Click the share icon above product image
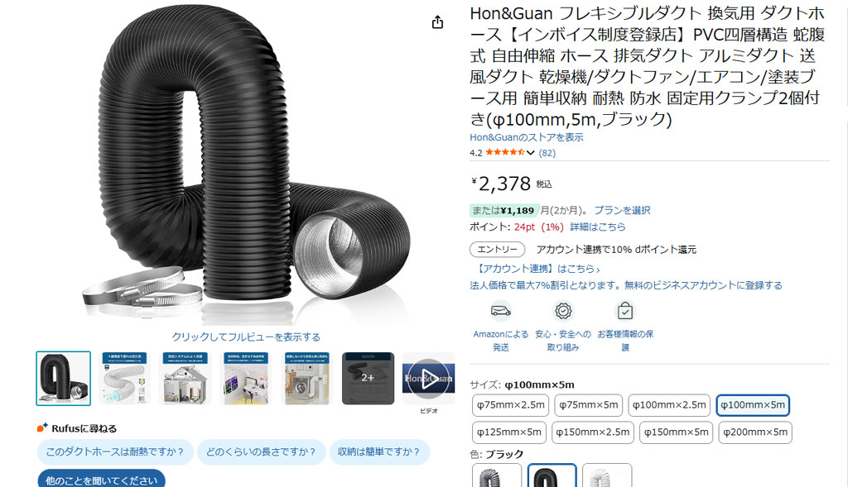Image resolution: width=848 pixels, height=487 pixels. click(x=437, y=22)
